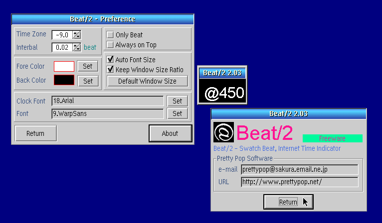The height and width of the screenshot is (223, 382).
Task: Click the black Back Color swatch
Action: tap(64, 80)
